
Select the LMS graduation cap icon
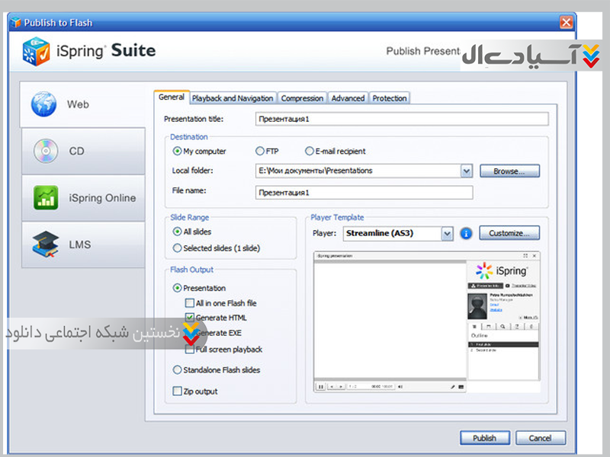[x=44, y=244]
